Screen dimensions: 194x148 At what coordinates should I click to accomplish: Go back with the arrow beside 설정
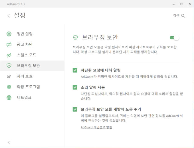pos(9,16)
